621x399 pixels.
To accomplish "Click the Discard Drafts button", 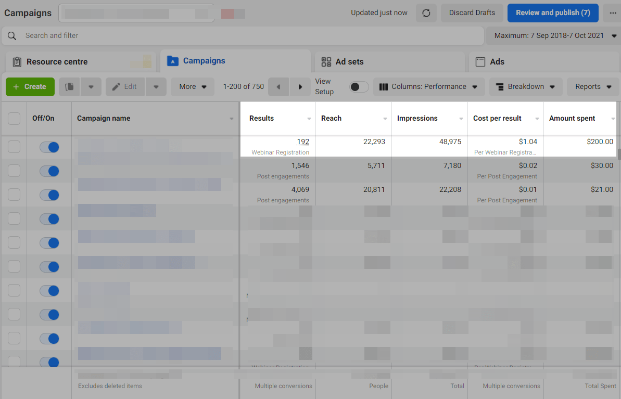I will click(472, 13).
